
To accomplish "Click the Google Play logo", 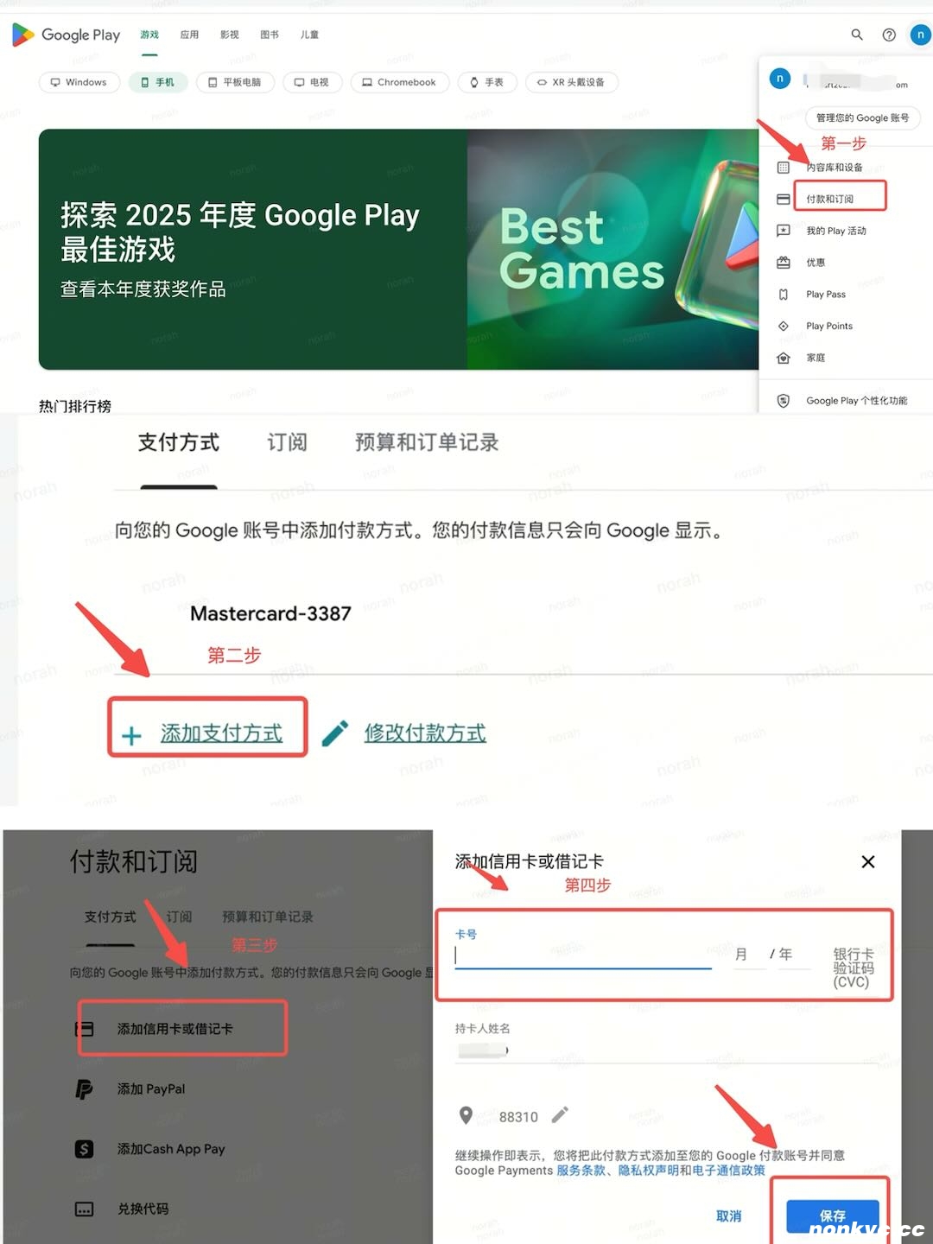I will (x=67, y=35).
